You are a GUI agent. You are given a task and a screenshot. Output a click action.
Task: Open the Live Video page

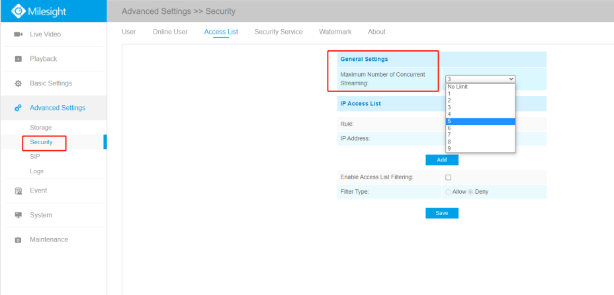point(46,34)
